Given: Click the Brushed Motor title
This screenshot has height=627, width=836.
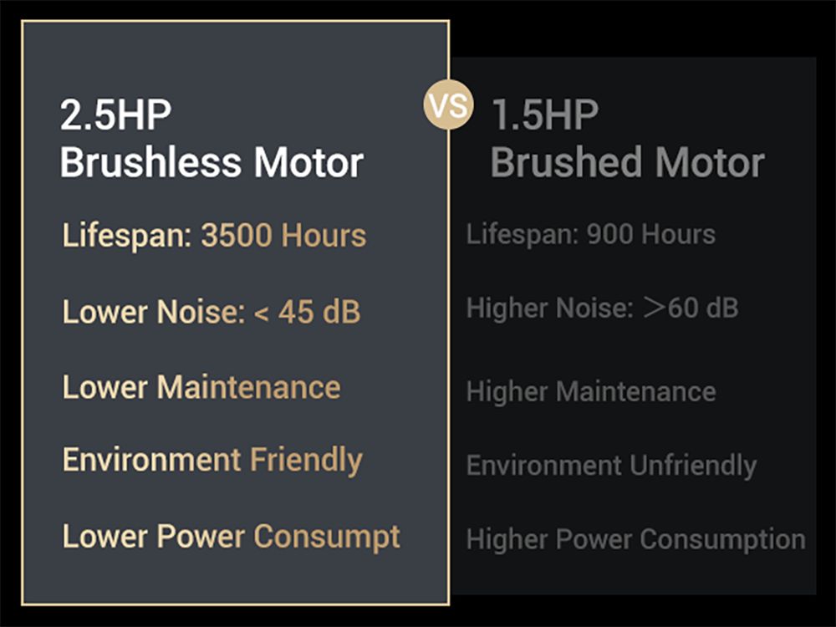Looking at the screenshot, I should tap(627, 163).
